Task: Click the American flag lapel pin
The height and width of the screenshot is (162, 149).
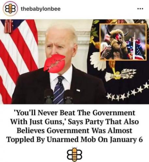Action: pos(78,90)
